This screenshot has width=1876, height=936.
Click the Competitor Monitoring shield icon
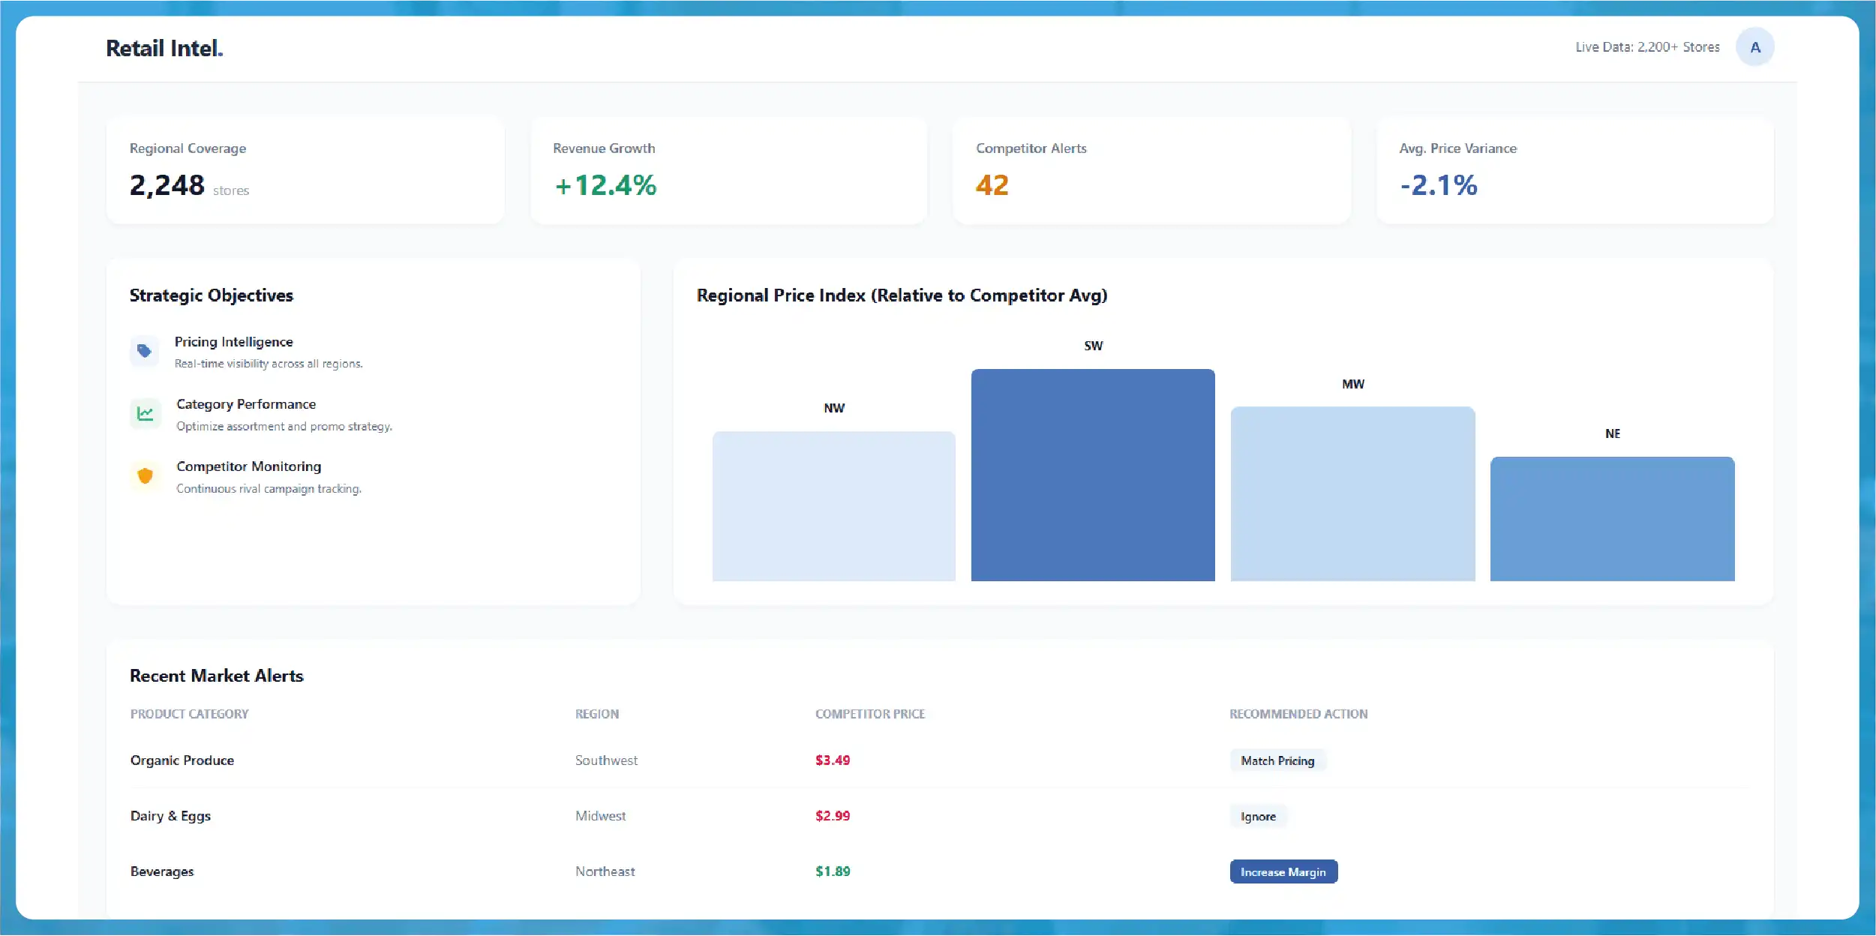pos(145,475)
